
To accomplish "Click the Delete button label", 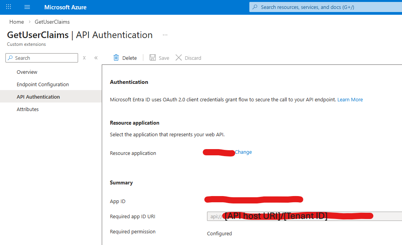I will pos(129,58).
